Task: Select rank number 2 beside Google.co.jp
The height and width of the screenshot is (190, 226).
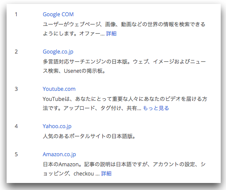Action: click(x=16, y=52)
